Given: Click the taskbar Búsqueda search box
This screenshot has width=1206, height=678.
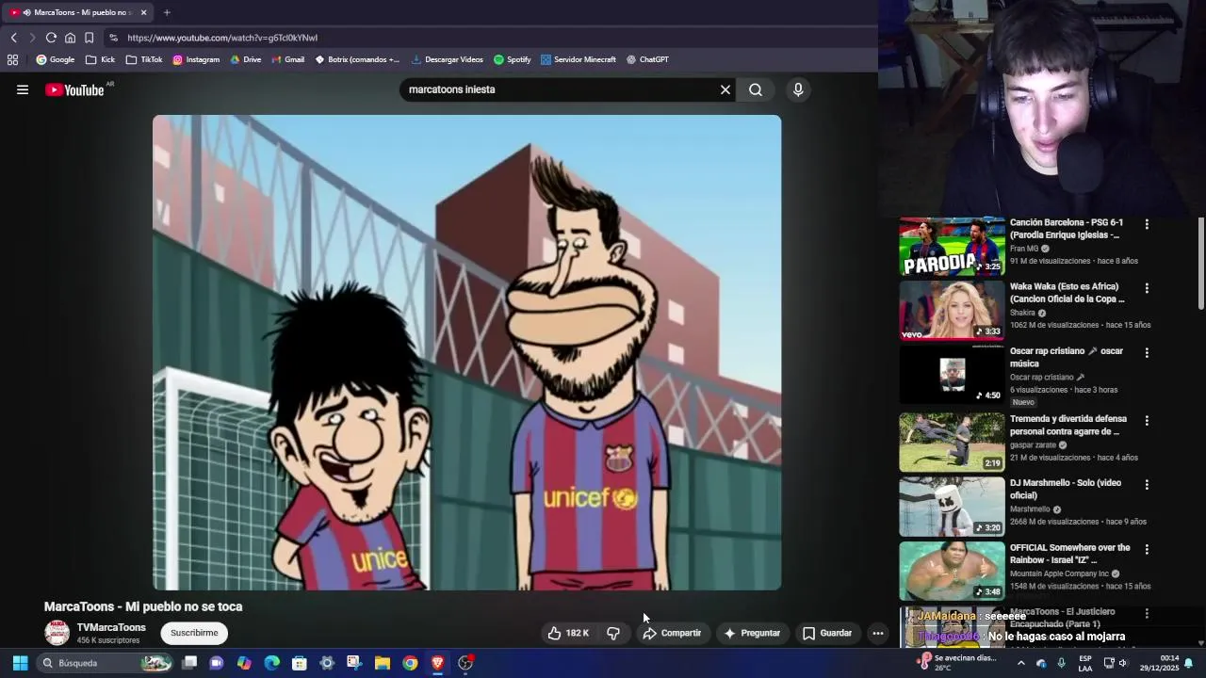Looking at the screenshot, I should (x=105, y=663).
